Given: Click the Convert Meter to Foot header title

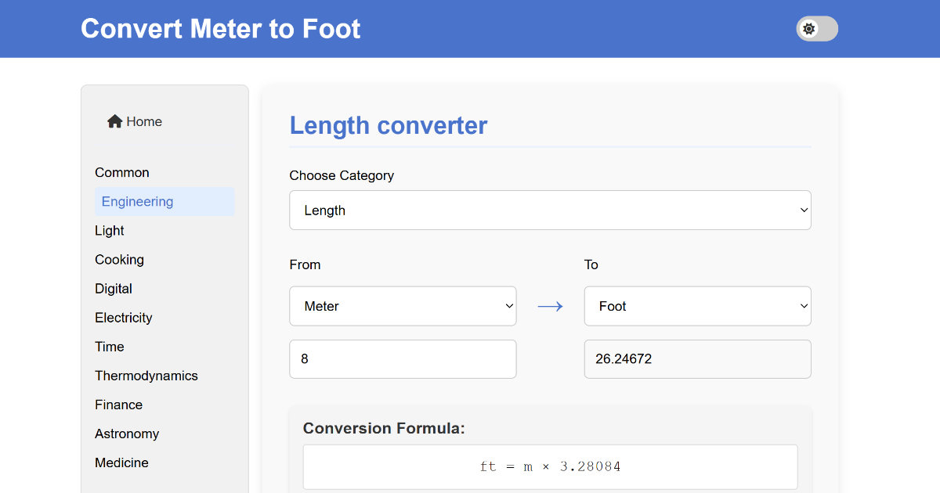Looking at the screenshot, I should click(221, 29).
